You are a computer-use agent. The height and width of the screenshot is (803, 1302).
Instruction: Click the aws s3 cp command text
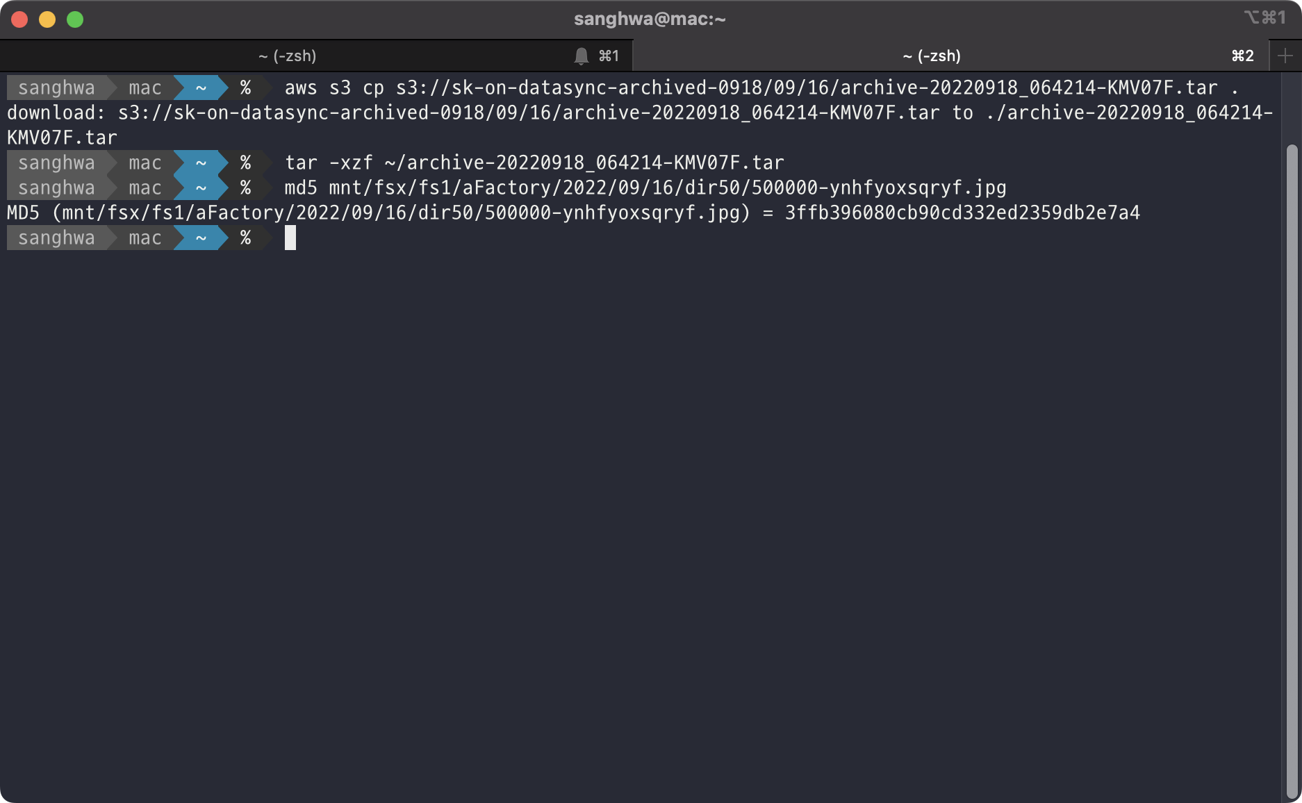pos(761,88)
